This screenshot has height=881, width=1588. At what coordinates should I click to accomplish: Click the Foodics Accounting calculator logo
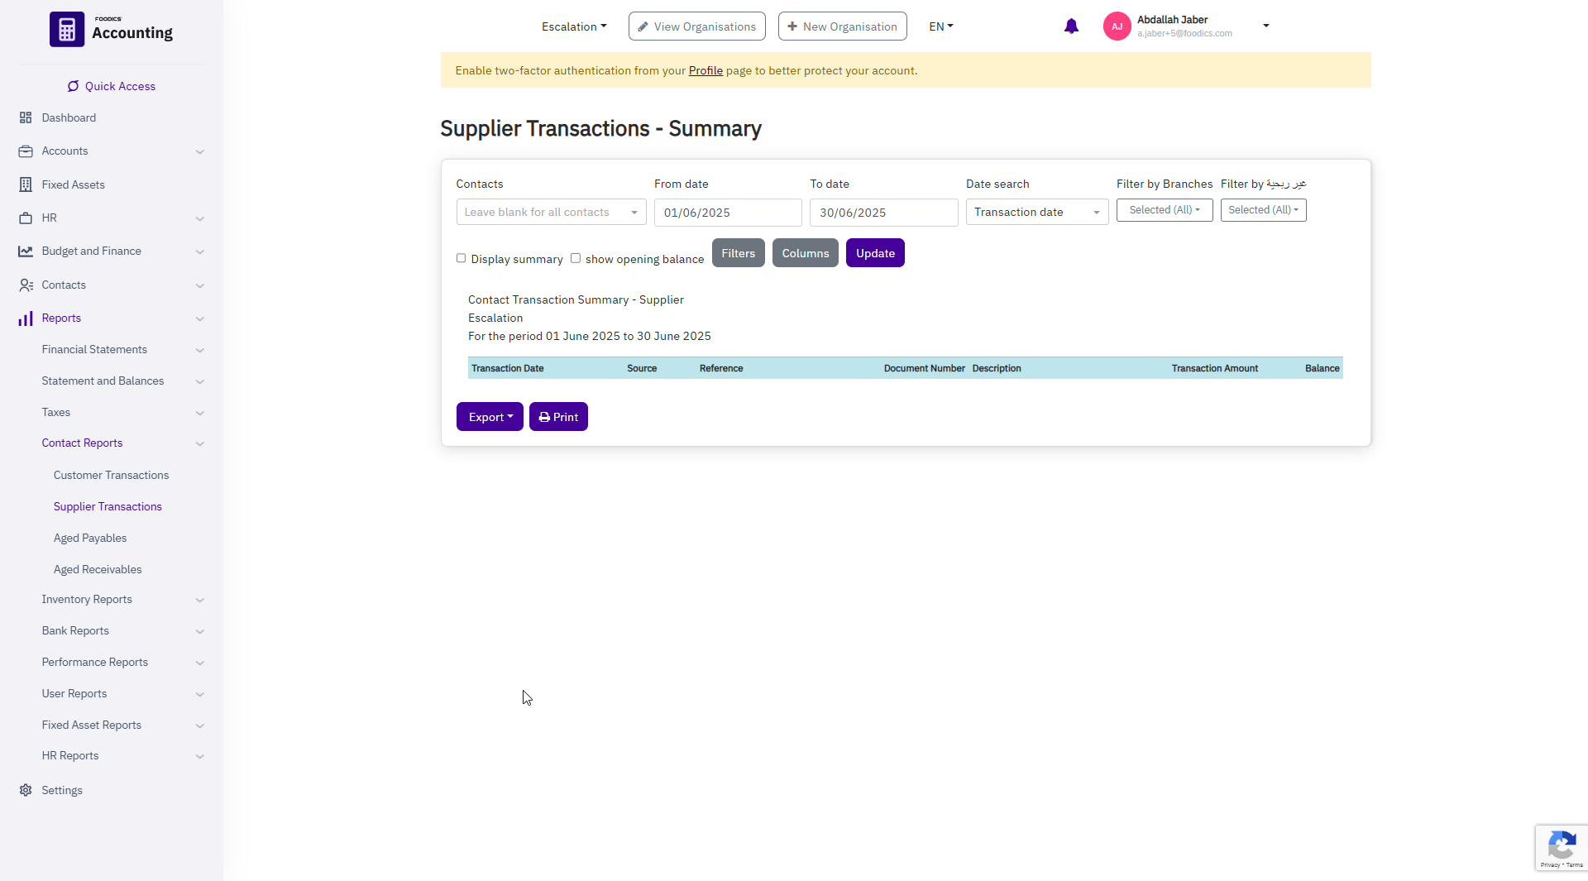[x=67, y=30]
